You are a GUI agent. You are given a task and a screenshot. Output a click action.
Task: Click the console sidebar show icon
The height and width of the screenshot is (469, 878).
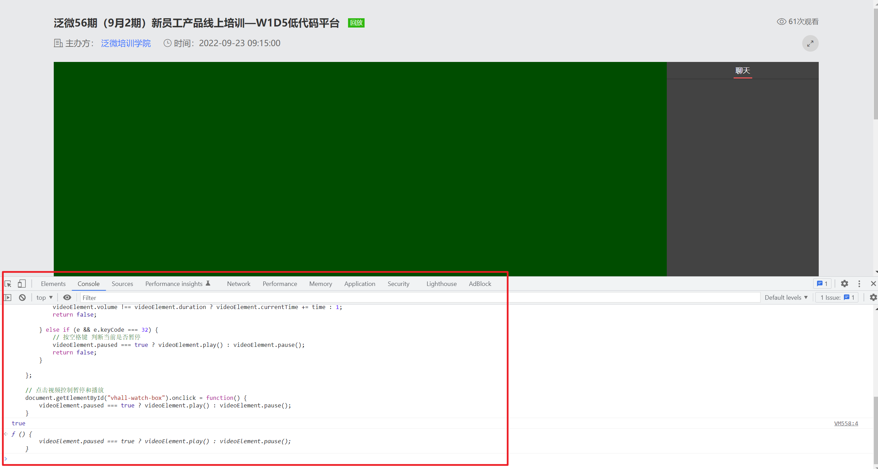click(8, 298)
